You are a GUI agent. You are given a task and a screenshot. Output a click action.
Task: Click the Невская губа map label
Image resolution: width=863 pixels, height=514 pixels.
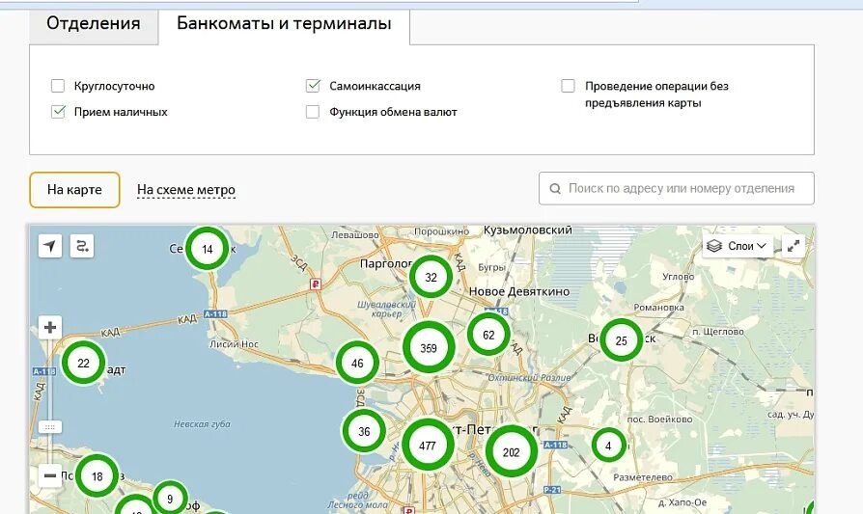(202, 424)
